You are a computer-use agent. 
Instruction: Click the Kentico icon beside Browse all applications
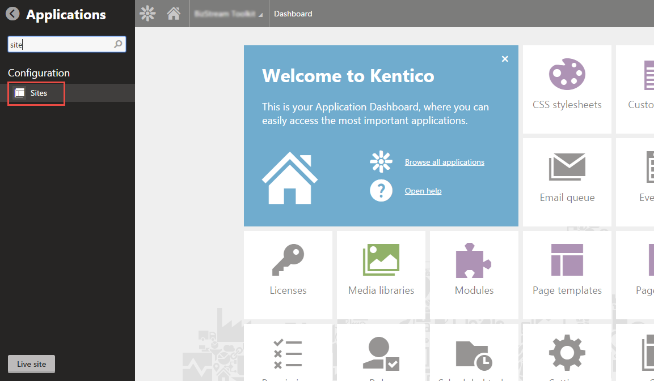click(381, 161)
